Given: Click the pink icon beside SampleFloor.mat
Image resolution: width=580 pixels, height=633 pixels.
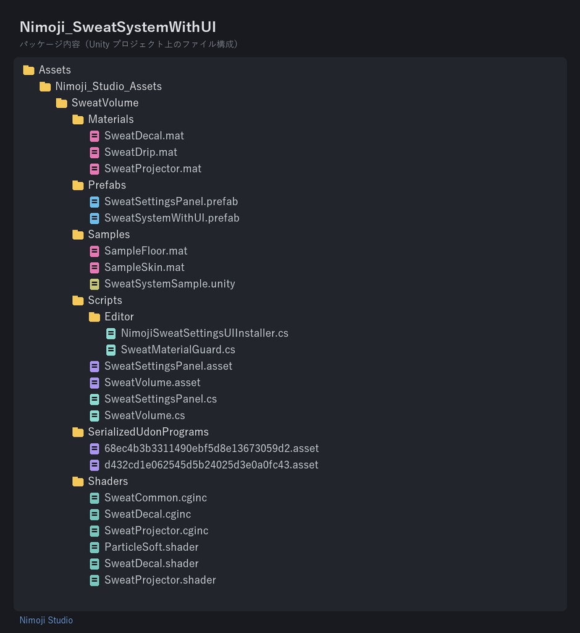Looking at the screenshot, I should point(95,252).
